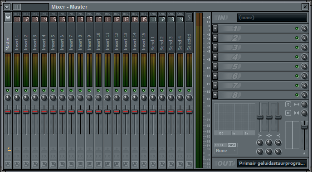
Task: Open effect slot 7 dropdown arrow
Action: tap(215, 86)
